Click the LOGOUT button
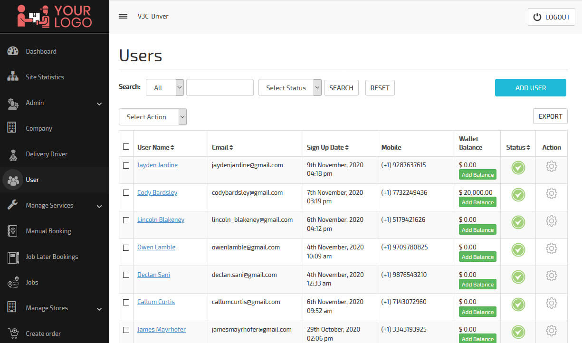 pos(552,17)
